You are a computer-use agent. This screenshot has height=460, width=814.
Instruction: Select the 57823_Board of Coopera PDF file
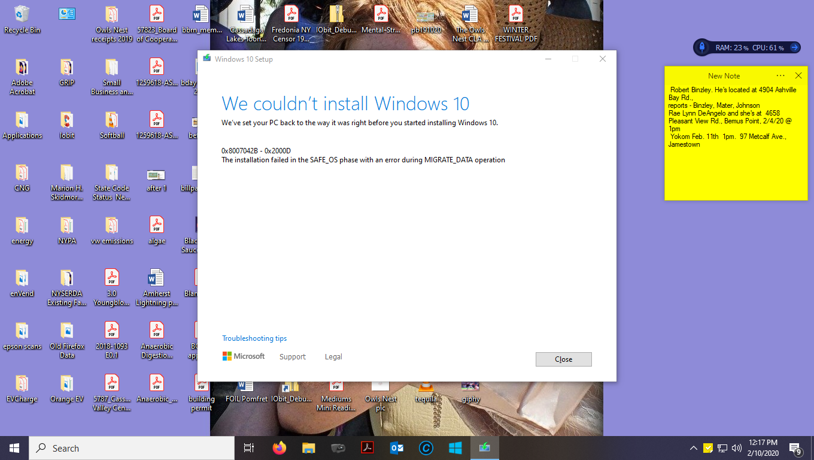pyautogui.click(x=157, y=25)
